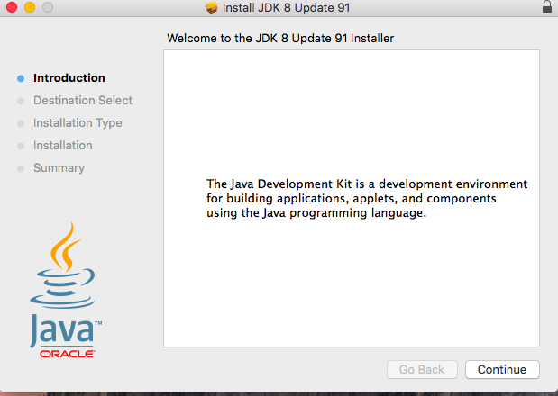Select the Destination Select step
The image size is (558, 396).
coord(83,101)
